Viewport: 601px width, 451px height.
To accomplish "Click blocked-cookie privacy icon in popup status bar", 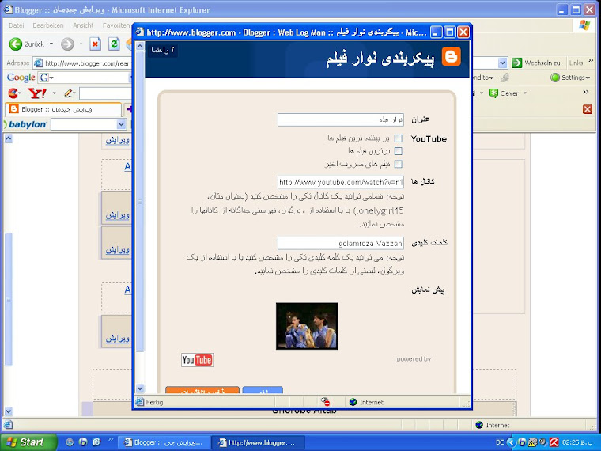I will click(325, 401).
